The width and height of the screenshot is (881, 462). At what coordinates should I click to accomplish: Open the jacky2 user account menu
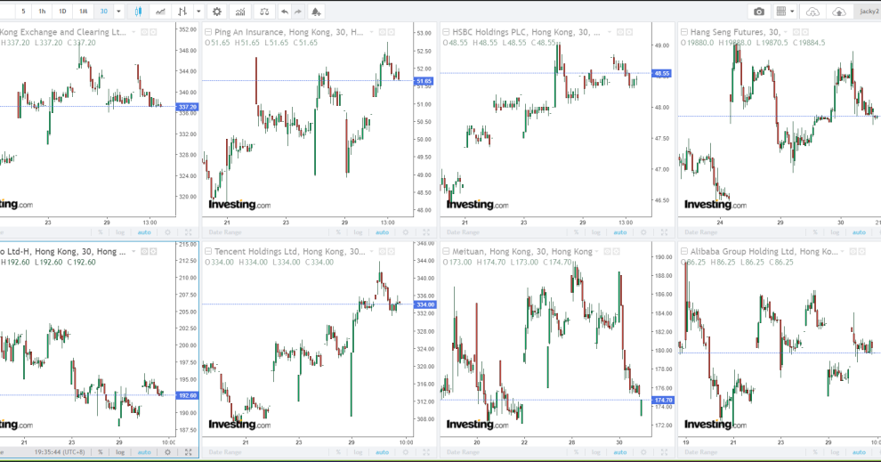[869, 12]
